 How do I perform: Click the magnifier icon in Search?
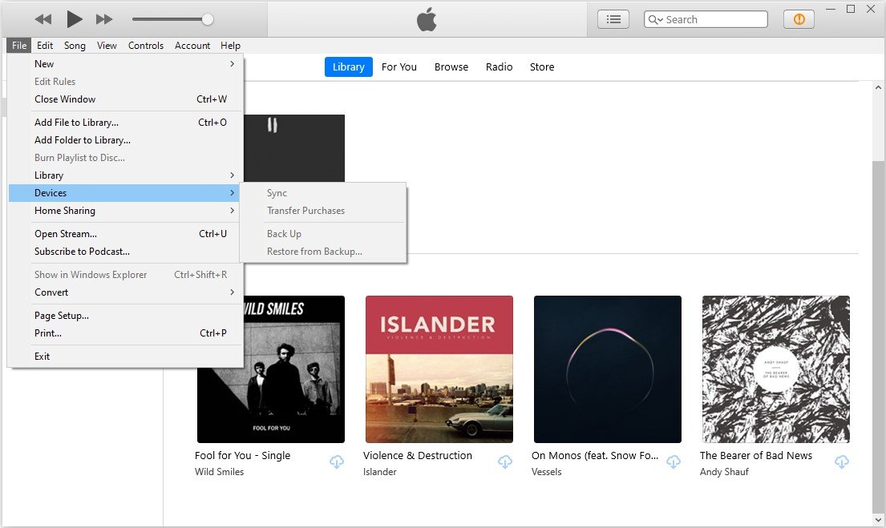tap(655, 20)
